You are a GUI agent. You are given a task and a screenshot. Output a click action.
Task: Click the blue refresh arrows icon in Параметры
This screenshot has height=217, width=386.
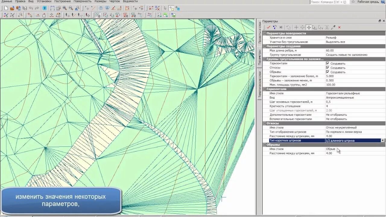pyautogui.click(x=275, y=27)
